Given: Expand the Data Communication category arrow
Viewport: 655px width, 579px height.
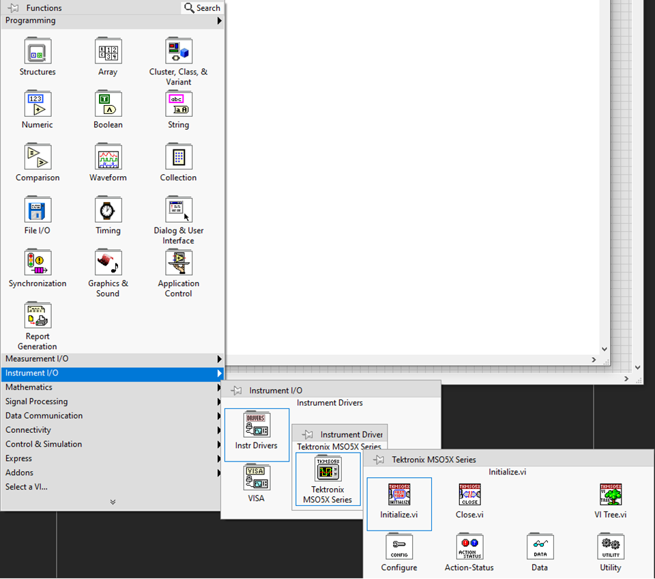Looking at the screenshot, I should click(x=218, y=416).
